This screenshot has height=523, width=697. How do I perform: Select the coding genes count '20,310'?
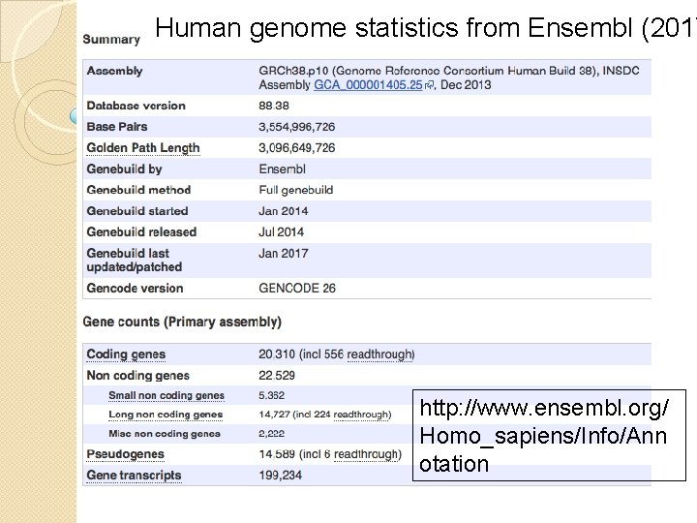click(277, 354)
